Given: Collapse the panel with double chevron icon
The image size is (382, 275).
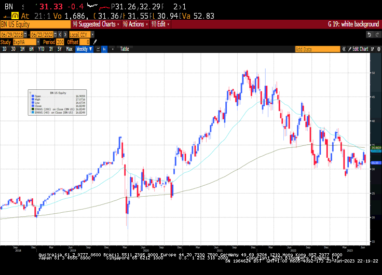Looking at the screenshot, I should (344, 49).
